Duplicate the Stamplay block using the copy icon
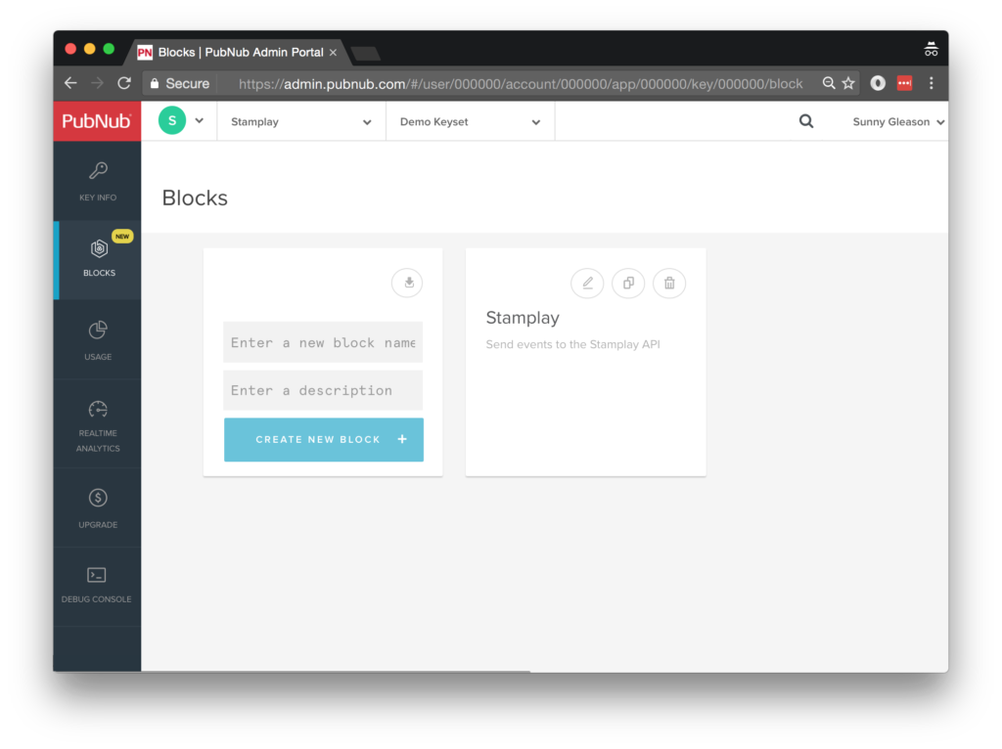This screenshot has width=1002, height=749. (x=628, y=283)
